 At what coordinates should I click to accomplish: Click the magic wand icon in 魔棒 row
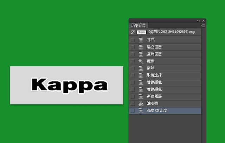coord(141,61)
